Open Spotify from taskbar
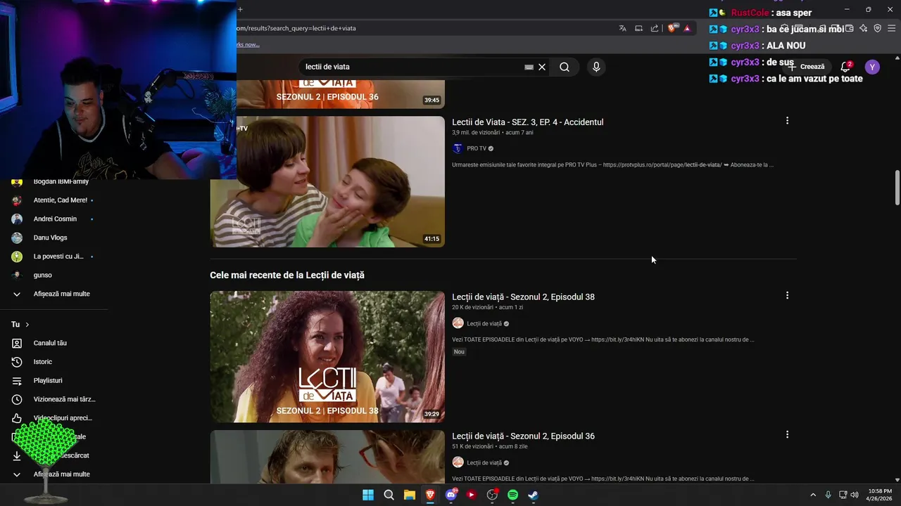The width and height of the screenshot is (901, 506). [x=512, y=495]
